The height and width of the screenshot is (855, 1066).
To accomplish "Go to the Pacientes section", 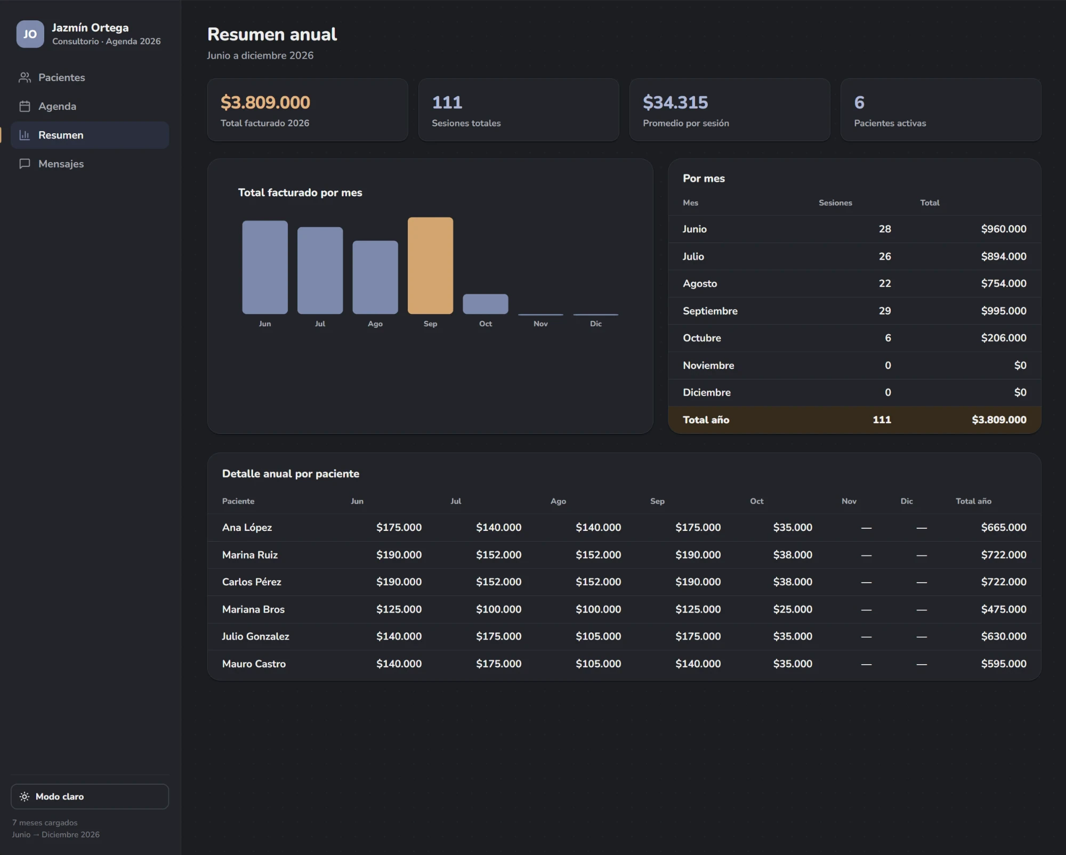I will (x=90, y=77).
